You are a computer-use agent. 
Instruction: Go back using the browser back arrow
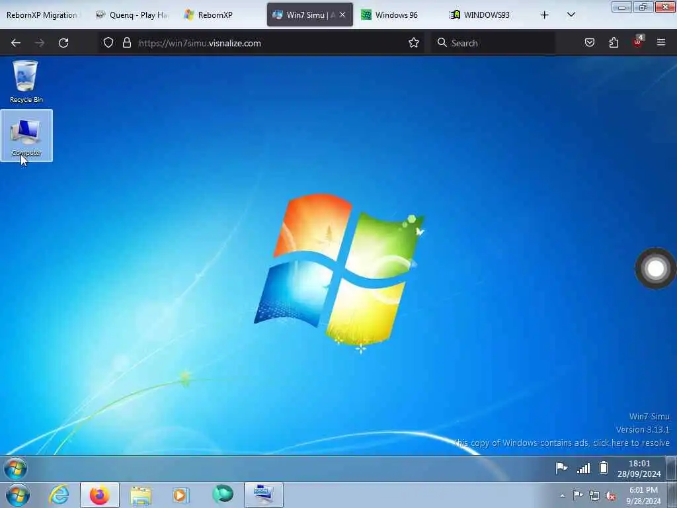pyautogui.click(x=16, y=43)
